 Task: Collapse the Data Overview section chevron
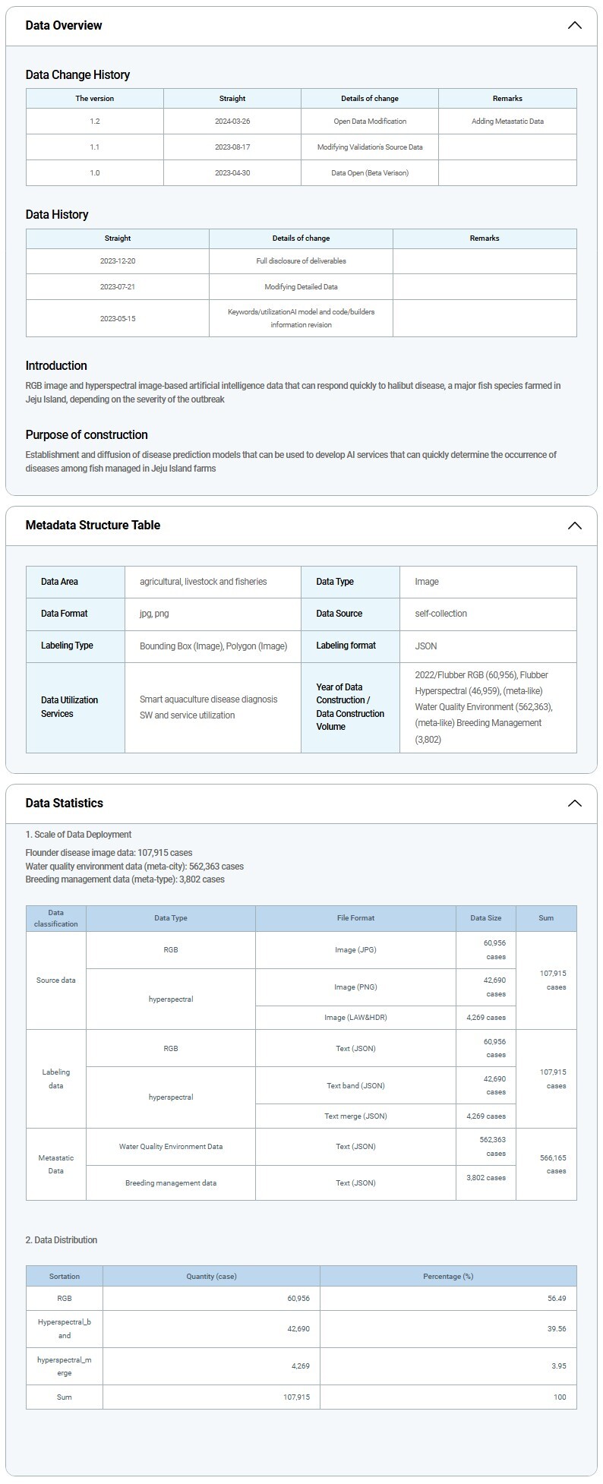pyautogui.click(x=574, y=25)
